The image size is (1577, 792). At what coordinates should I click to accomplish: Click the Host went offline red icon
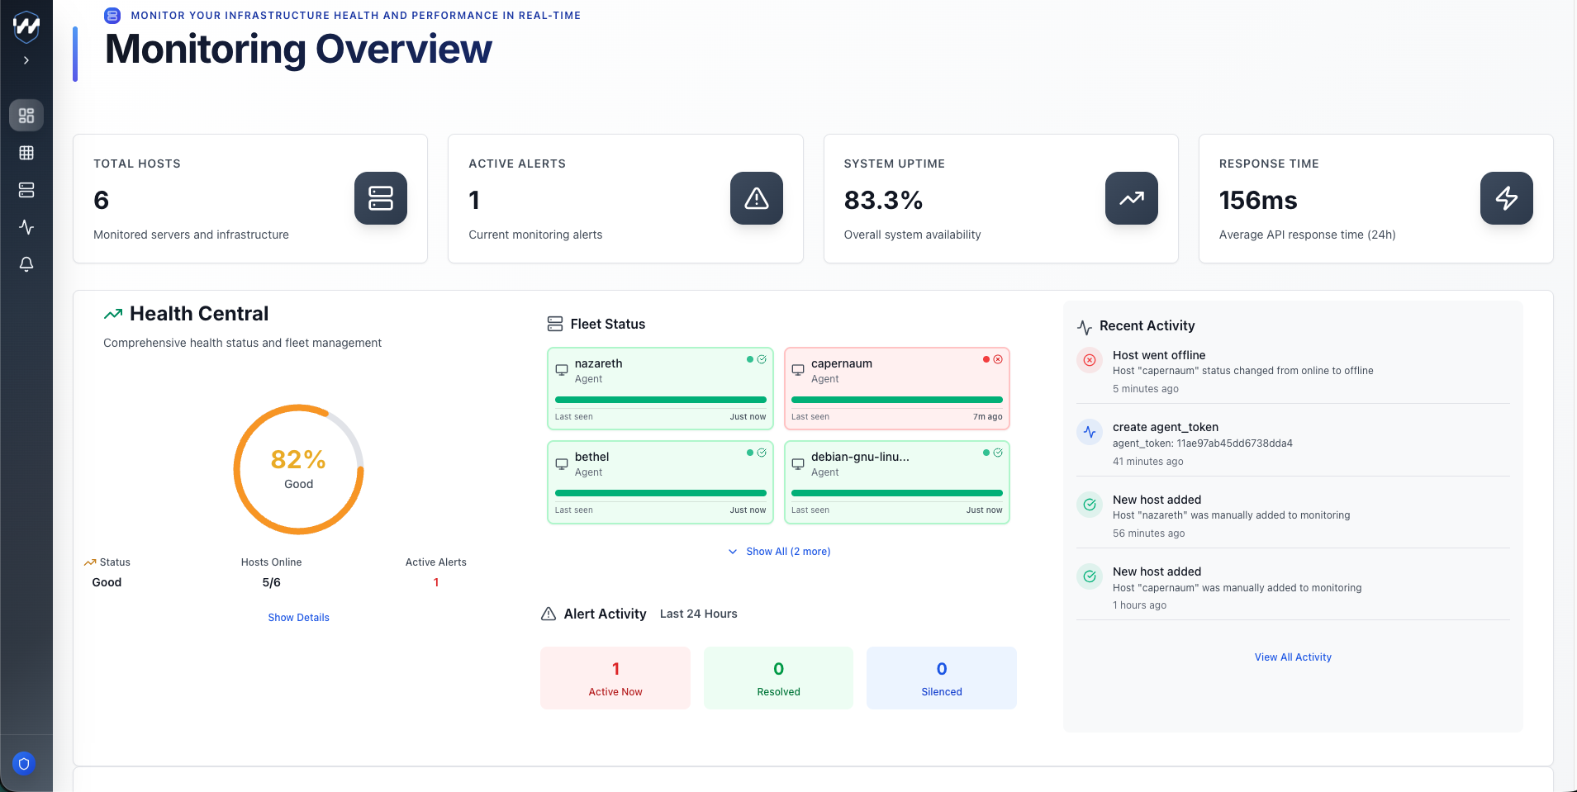pos(1090,360)
